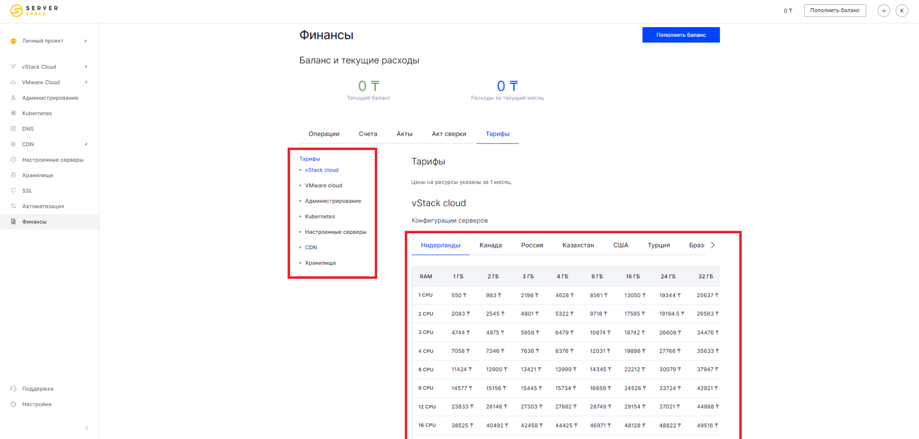Open the user avatar K menu

point(902,11)
